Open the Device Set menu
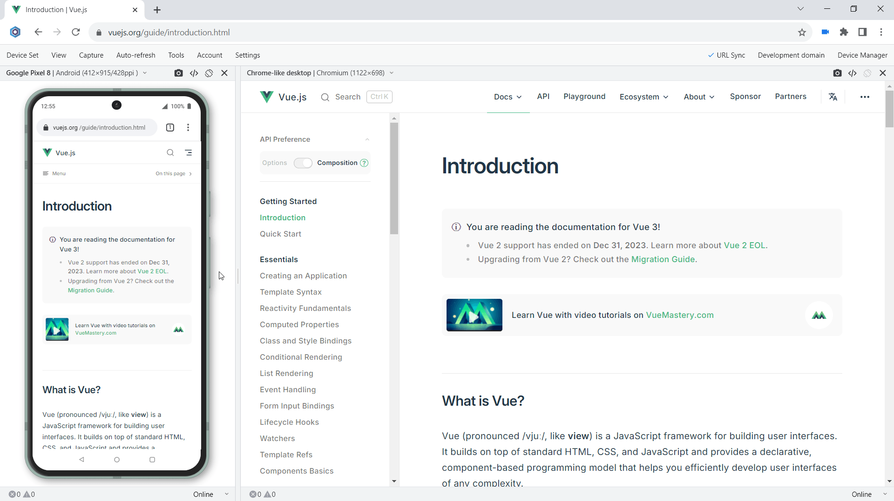Screen dimensions: 894x501 22,55
